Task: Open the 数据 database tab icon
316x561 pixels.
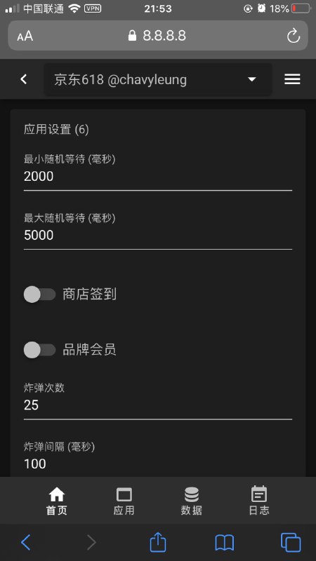Action: (x=192, y=500)
